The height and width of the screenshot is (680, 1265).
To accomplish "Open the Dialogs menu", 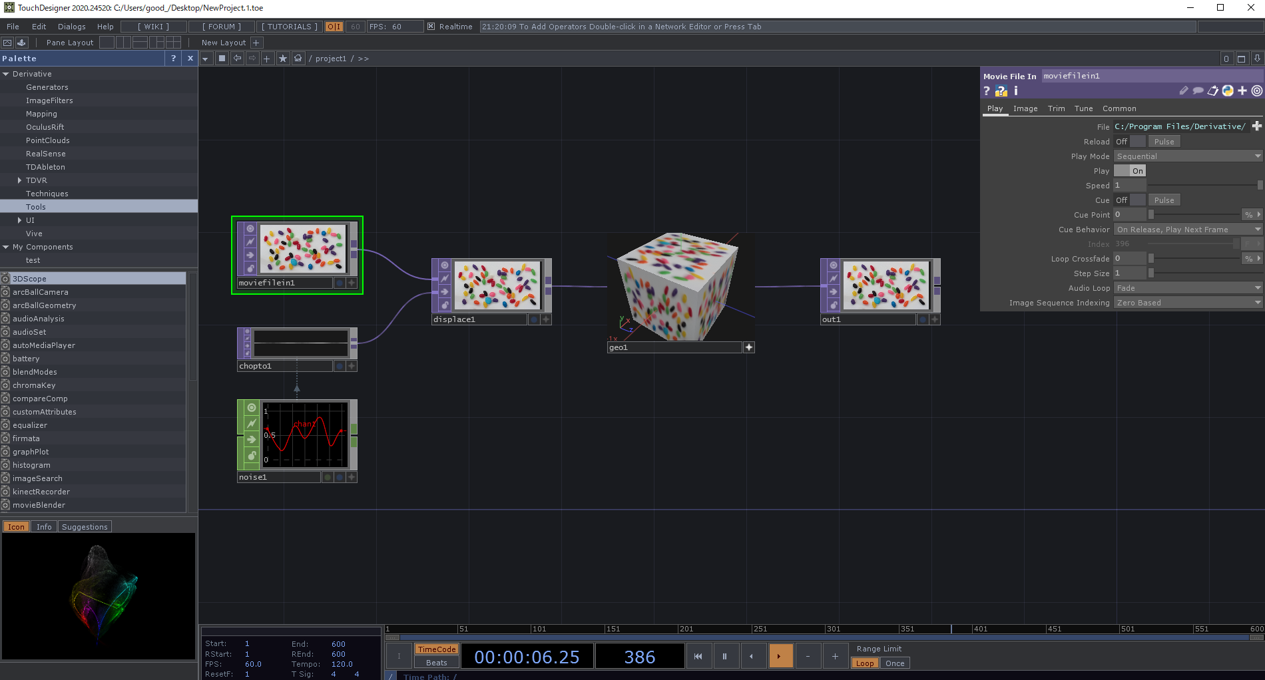I will coord(71,27).
